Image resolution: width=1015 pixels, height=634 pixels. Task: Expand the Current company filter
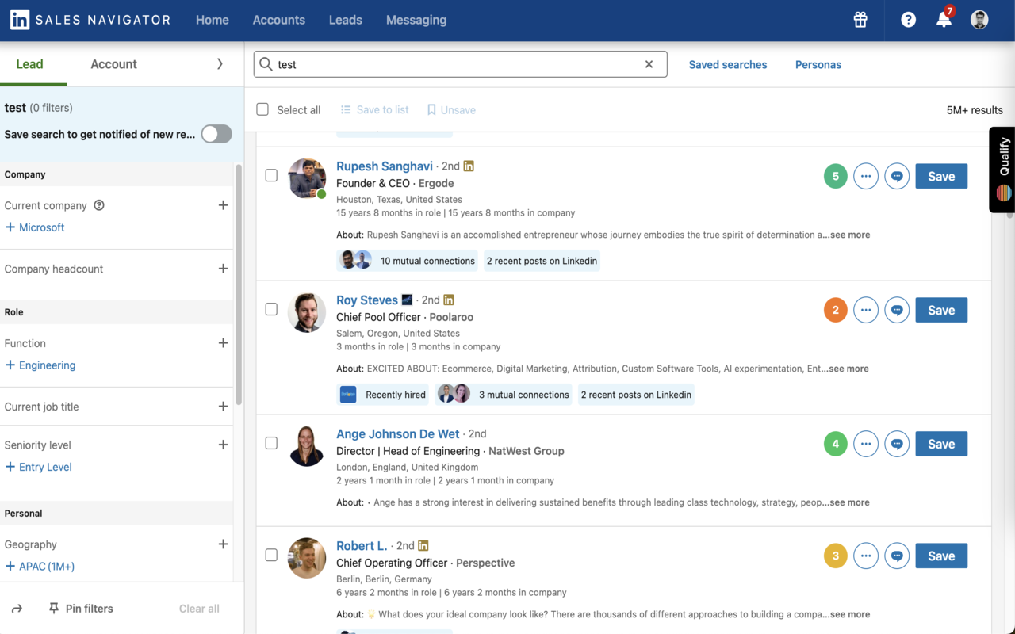[223, 205]
